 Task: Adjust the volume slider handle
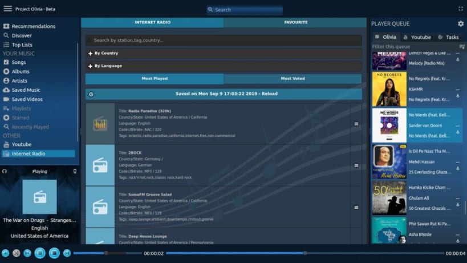106,253
